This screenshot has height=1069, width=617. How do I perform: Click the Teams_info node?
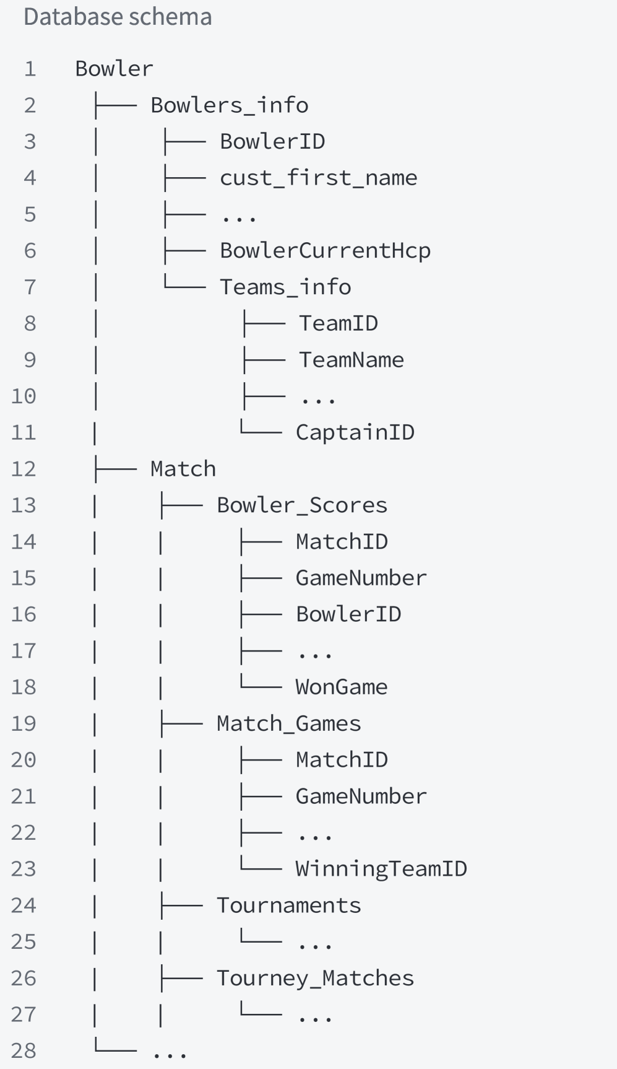click(x=285, y=287)
